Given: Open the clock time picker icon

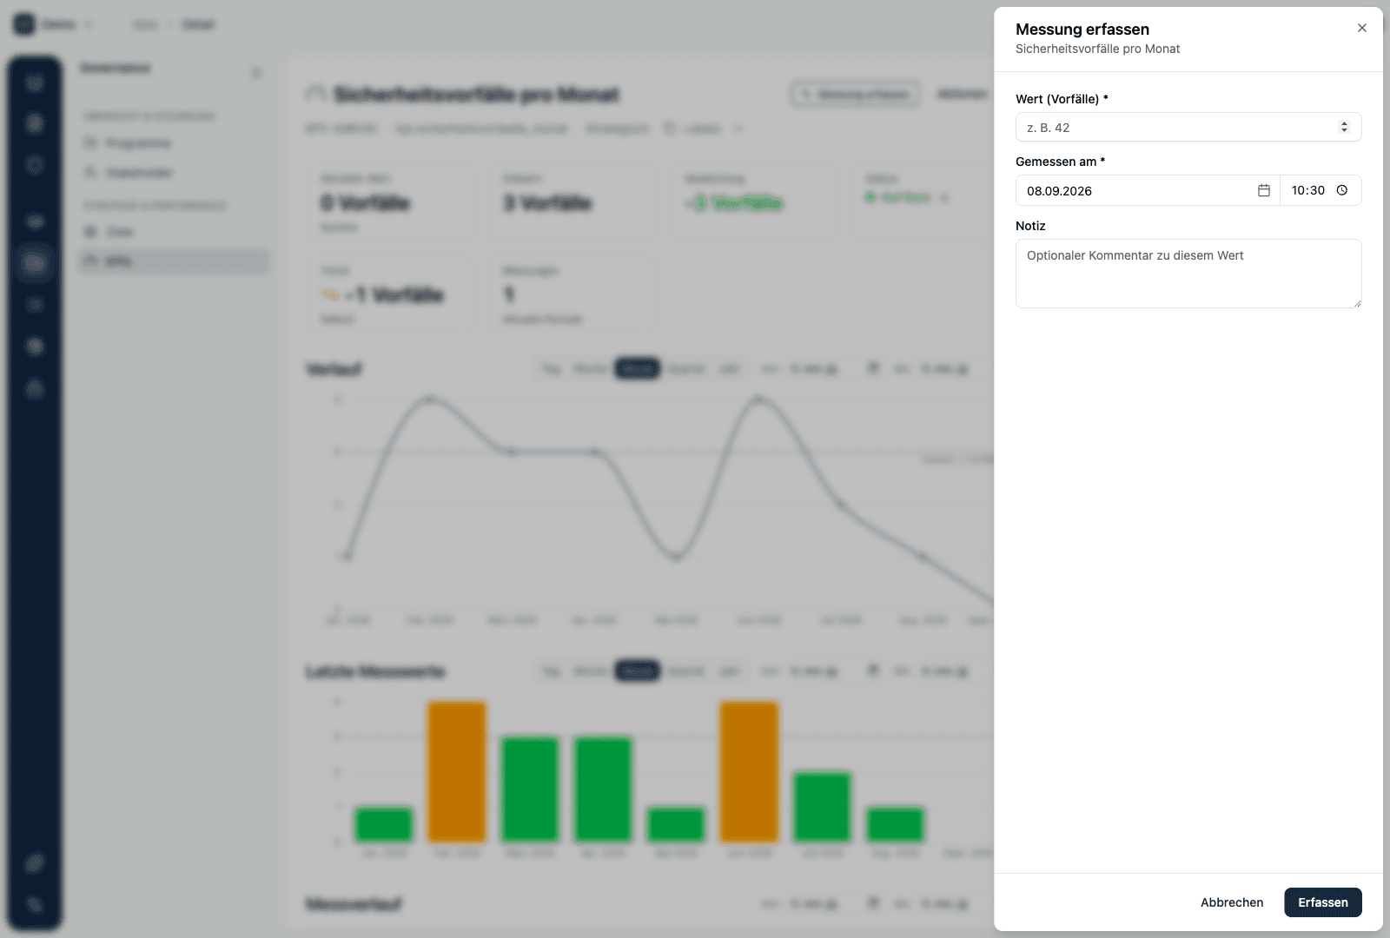Looking at the screenshot, I should [x=1341, y=190].
